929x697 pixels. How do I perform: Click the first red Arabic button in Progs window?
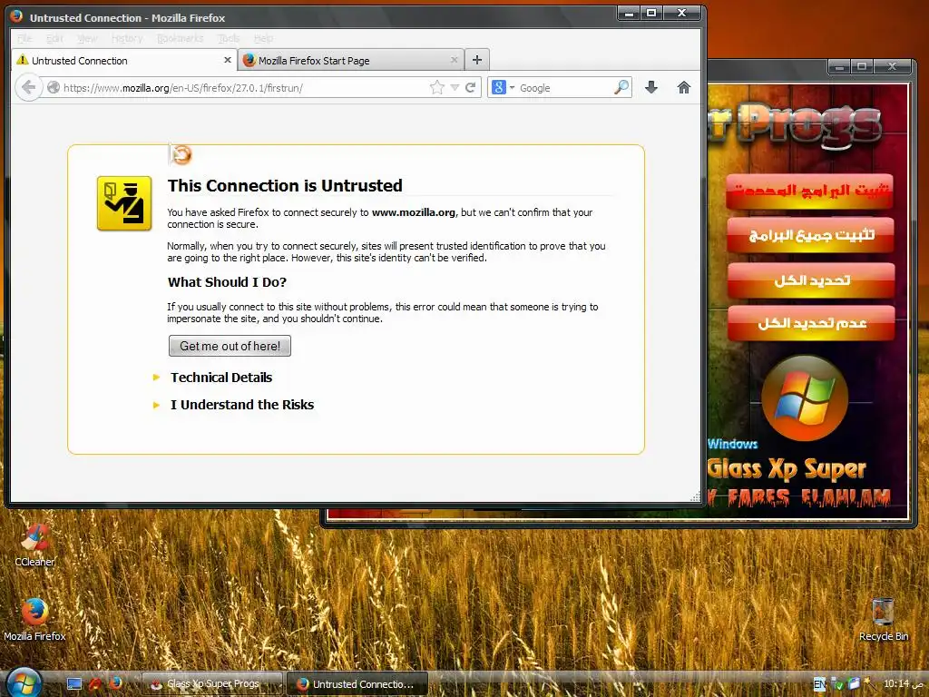tap(810, 191)
